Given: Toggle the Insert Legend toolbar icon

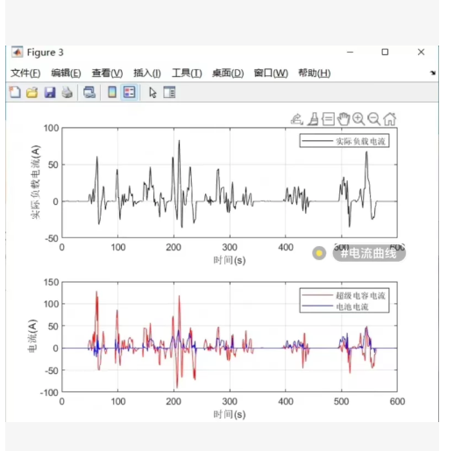Looking at the screenshot, I should [130, 92].
